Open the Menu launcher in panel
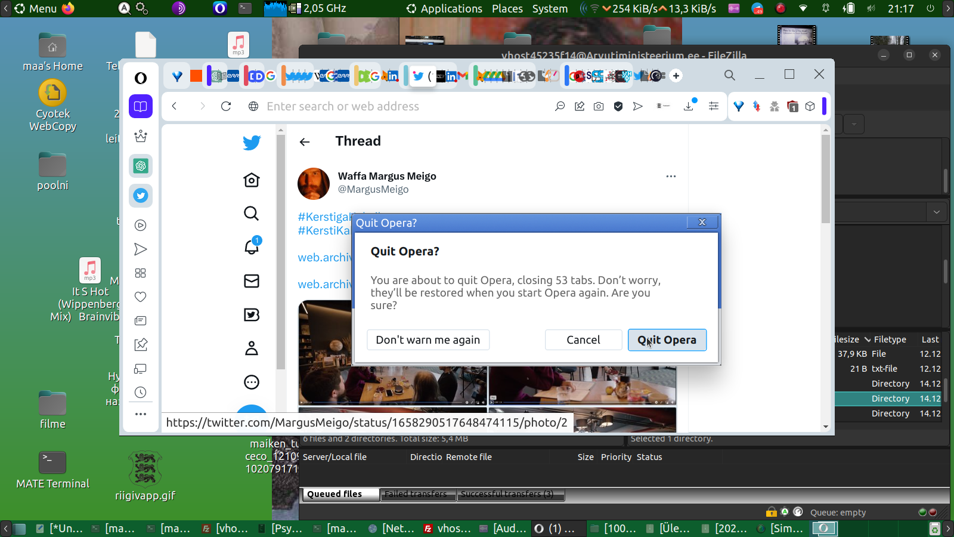The image size is (954, 537). click(36, 8)
